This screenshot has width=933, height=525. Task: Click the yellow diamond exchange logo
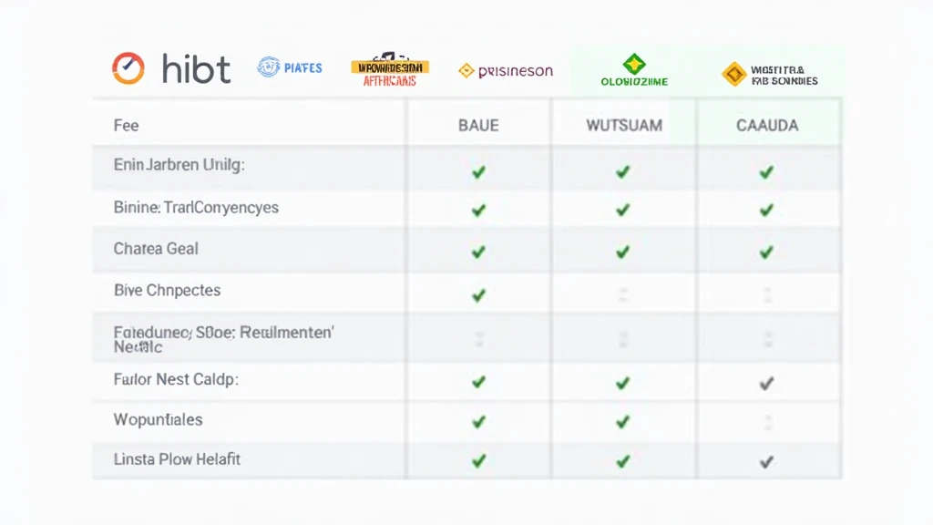click(x=733, y=74)
